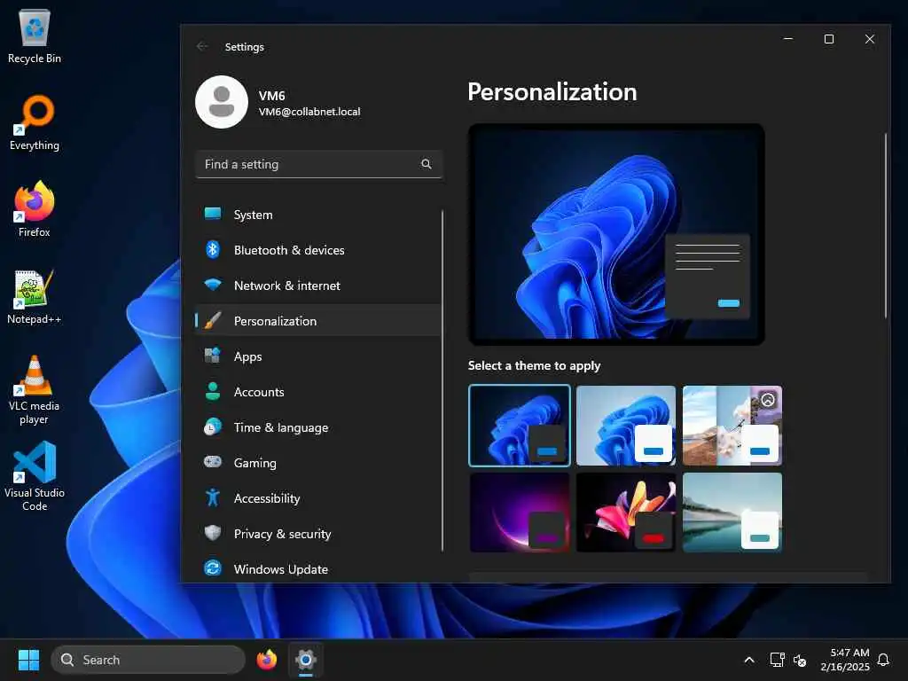Apply the lake Flow theme
This screenshot has width=908, height=681.
(732, 512)
